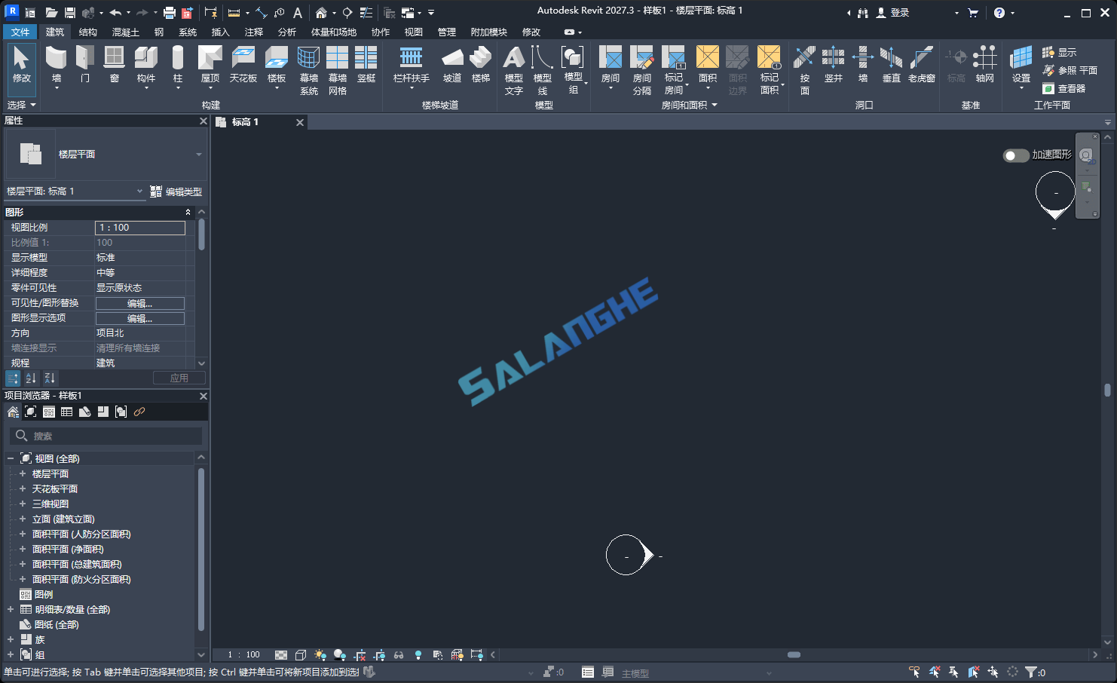This screenshot has width=1117, height=683.
Task: Select the 幕墙系统 curtain system tool
Action: 309,70
